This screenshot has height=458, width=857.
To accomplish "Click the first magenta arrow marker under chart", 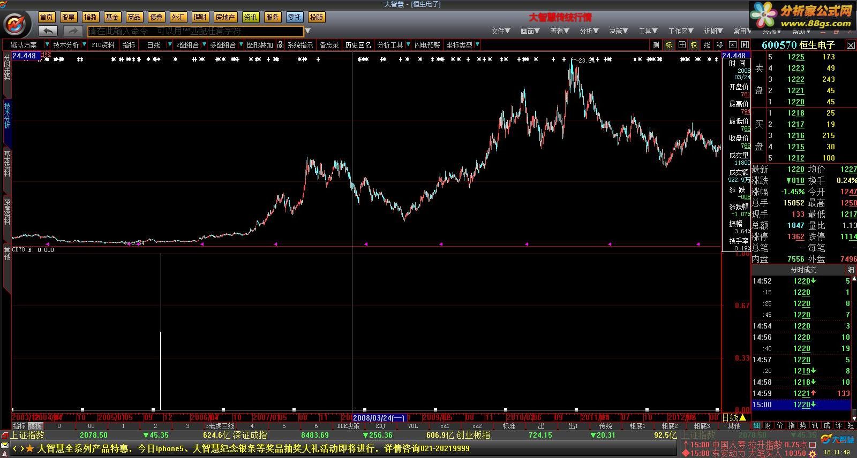I will 47,244.
